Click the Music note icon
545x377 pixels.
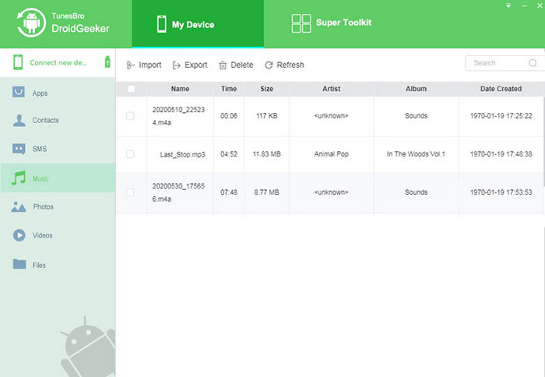[19, 178]
